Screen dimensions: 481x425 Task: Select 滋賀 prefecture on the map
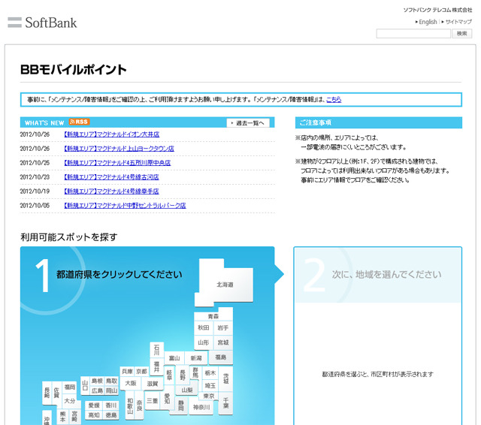coord(153,384)
